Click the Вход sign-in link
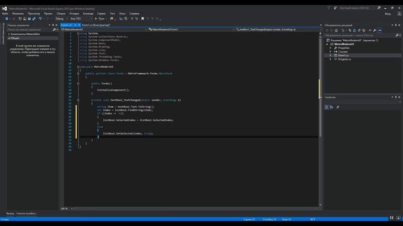The height and width of the screenshot is (226, 403). coord(388,14)
